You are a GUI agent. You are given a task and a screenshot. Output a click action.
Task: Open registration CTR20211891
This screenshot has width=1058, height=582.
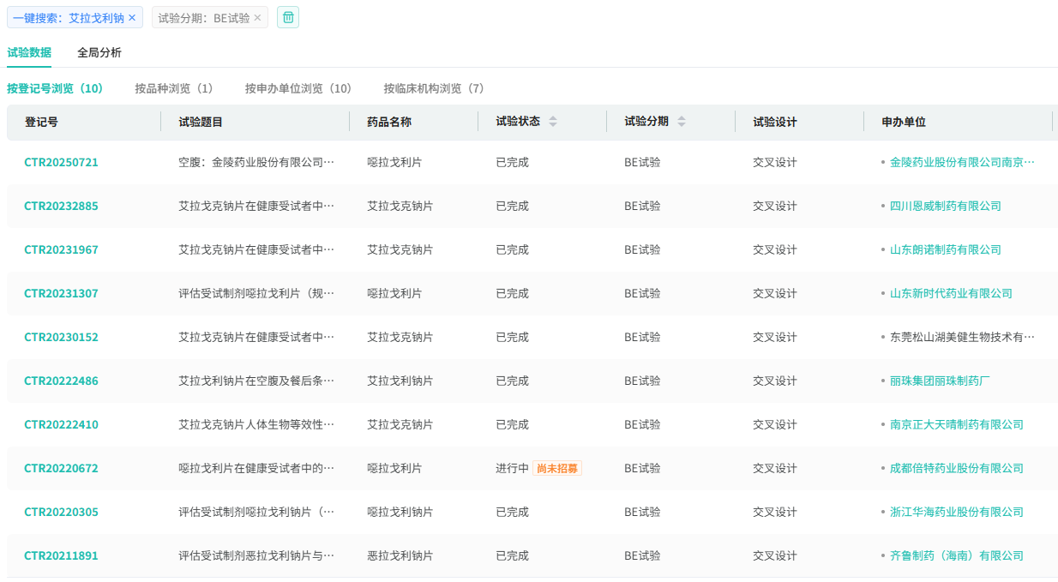(x=61, y=555)
